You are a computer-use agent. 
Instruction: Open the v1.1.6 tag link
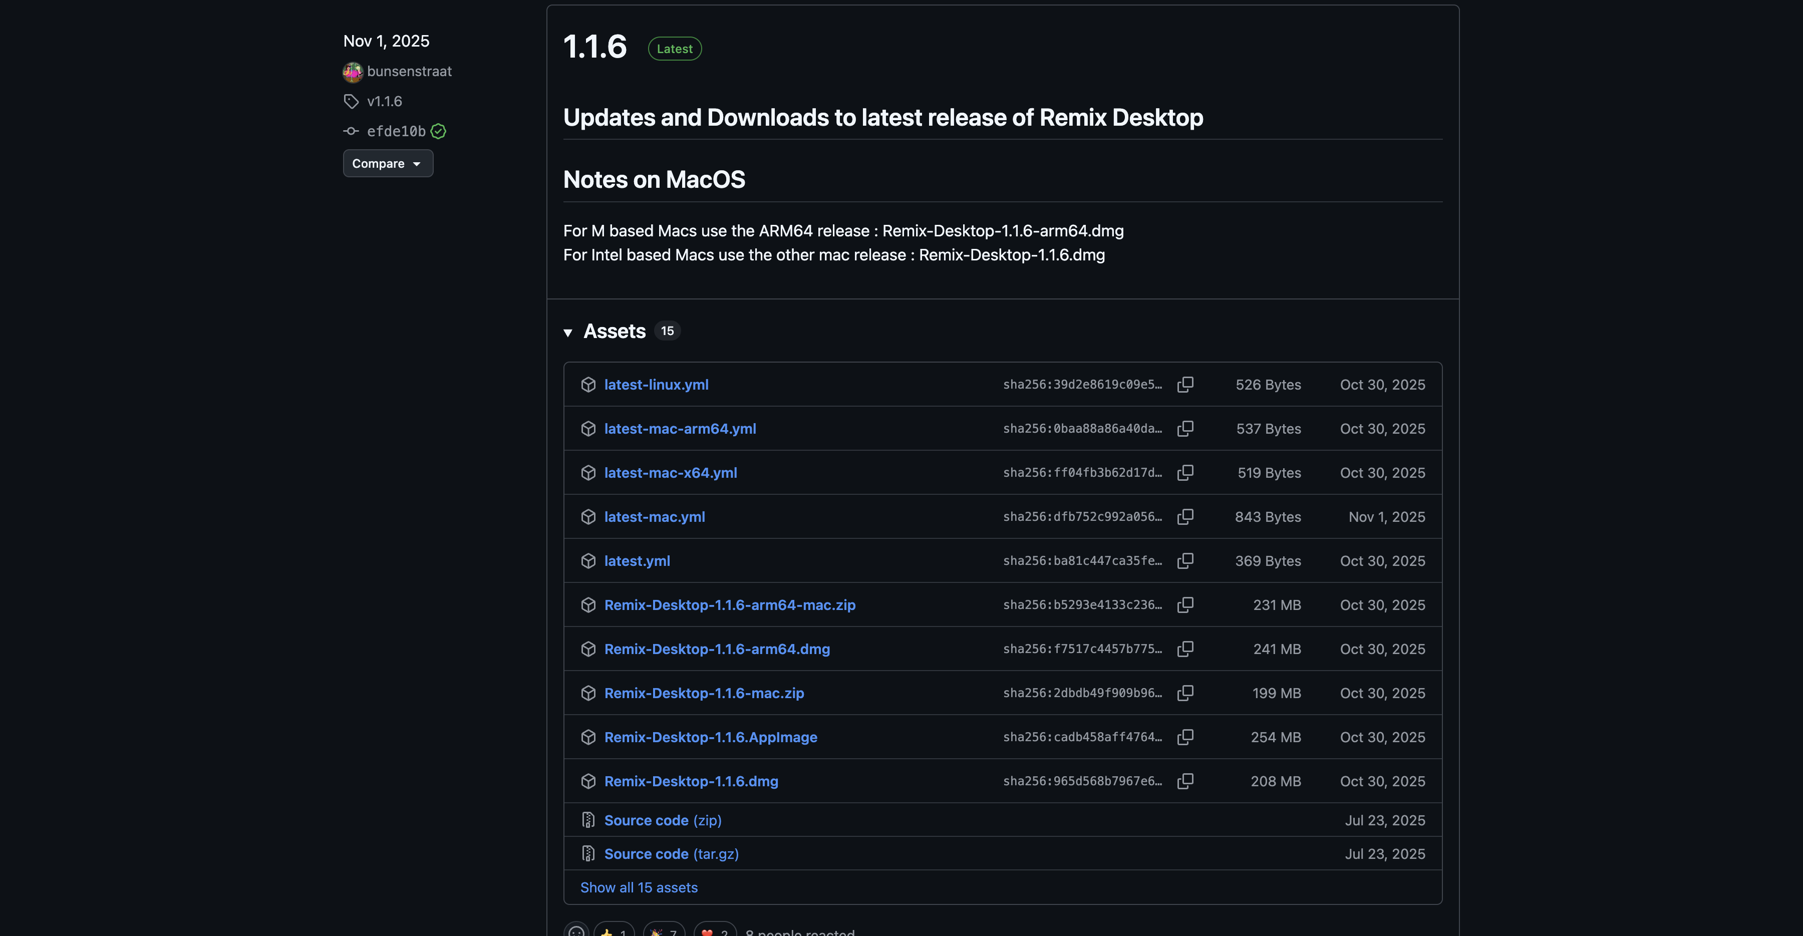click(x=384, y=102)
